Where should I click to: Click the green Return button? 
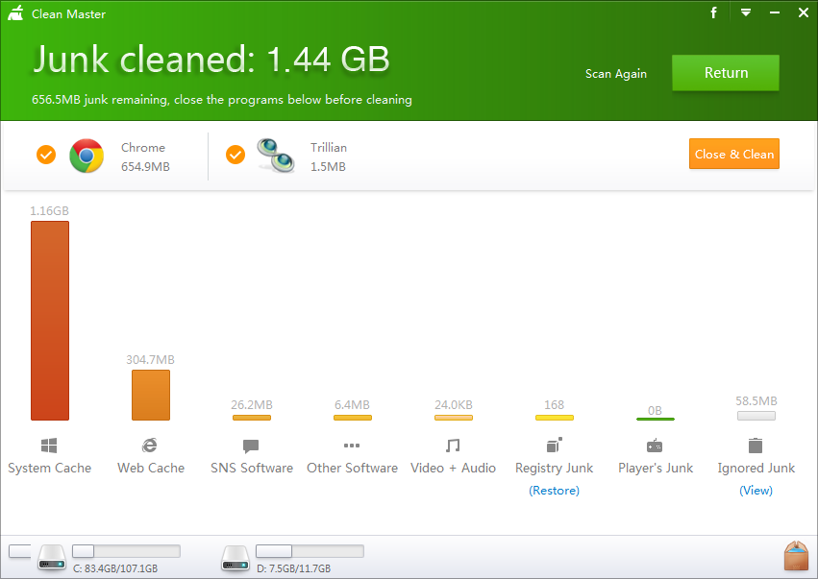[726, 73]
